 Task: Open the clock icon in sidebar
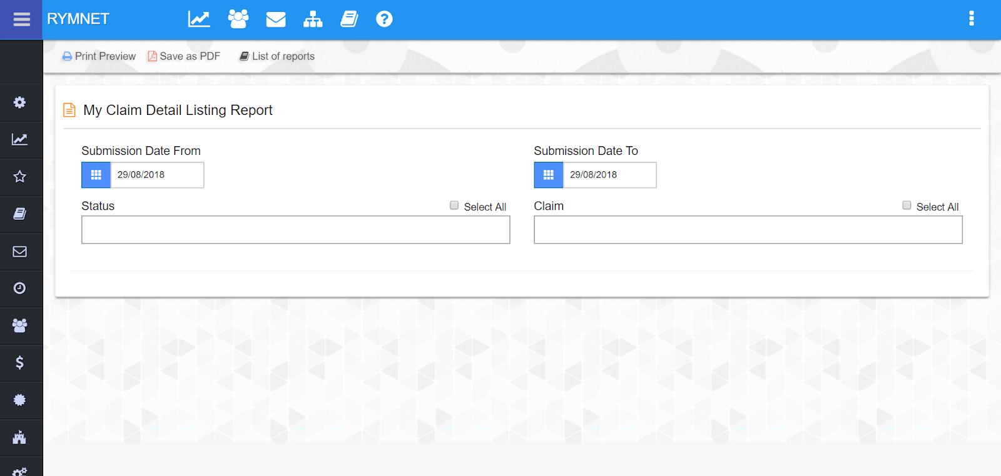pyautogui.click(x=20, y=288)
